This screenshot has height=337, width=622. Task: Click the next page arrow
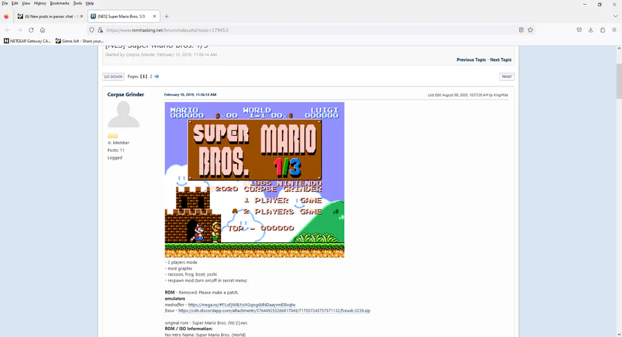(x=157, y=77)
